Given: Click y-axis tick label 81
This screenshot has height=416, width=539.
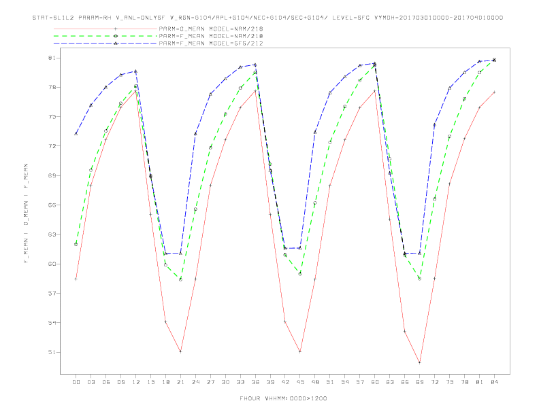Looking at the screenshot, I should [52, 58].
